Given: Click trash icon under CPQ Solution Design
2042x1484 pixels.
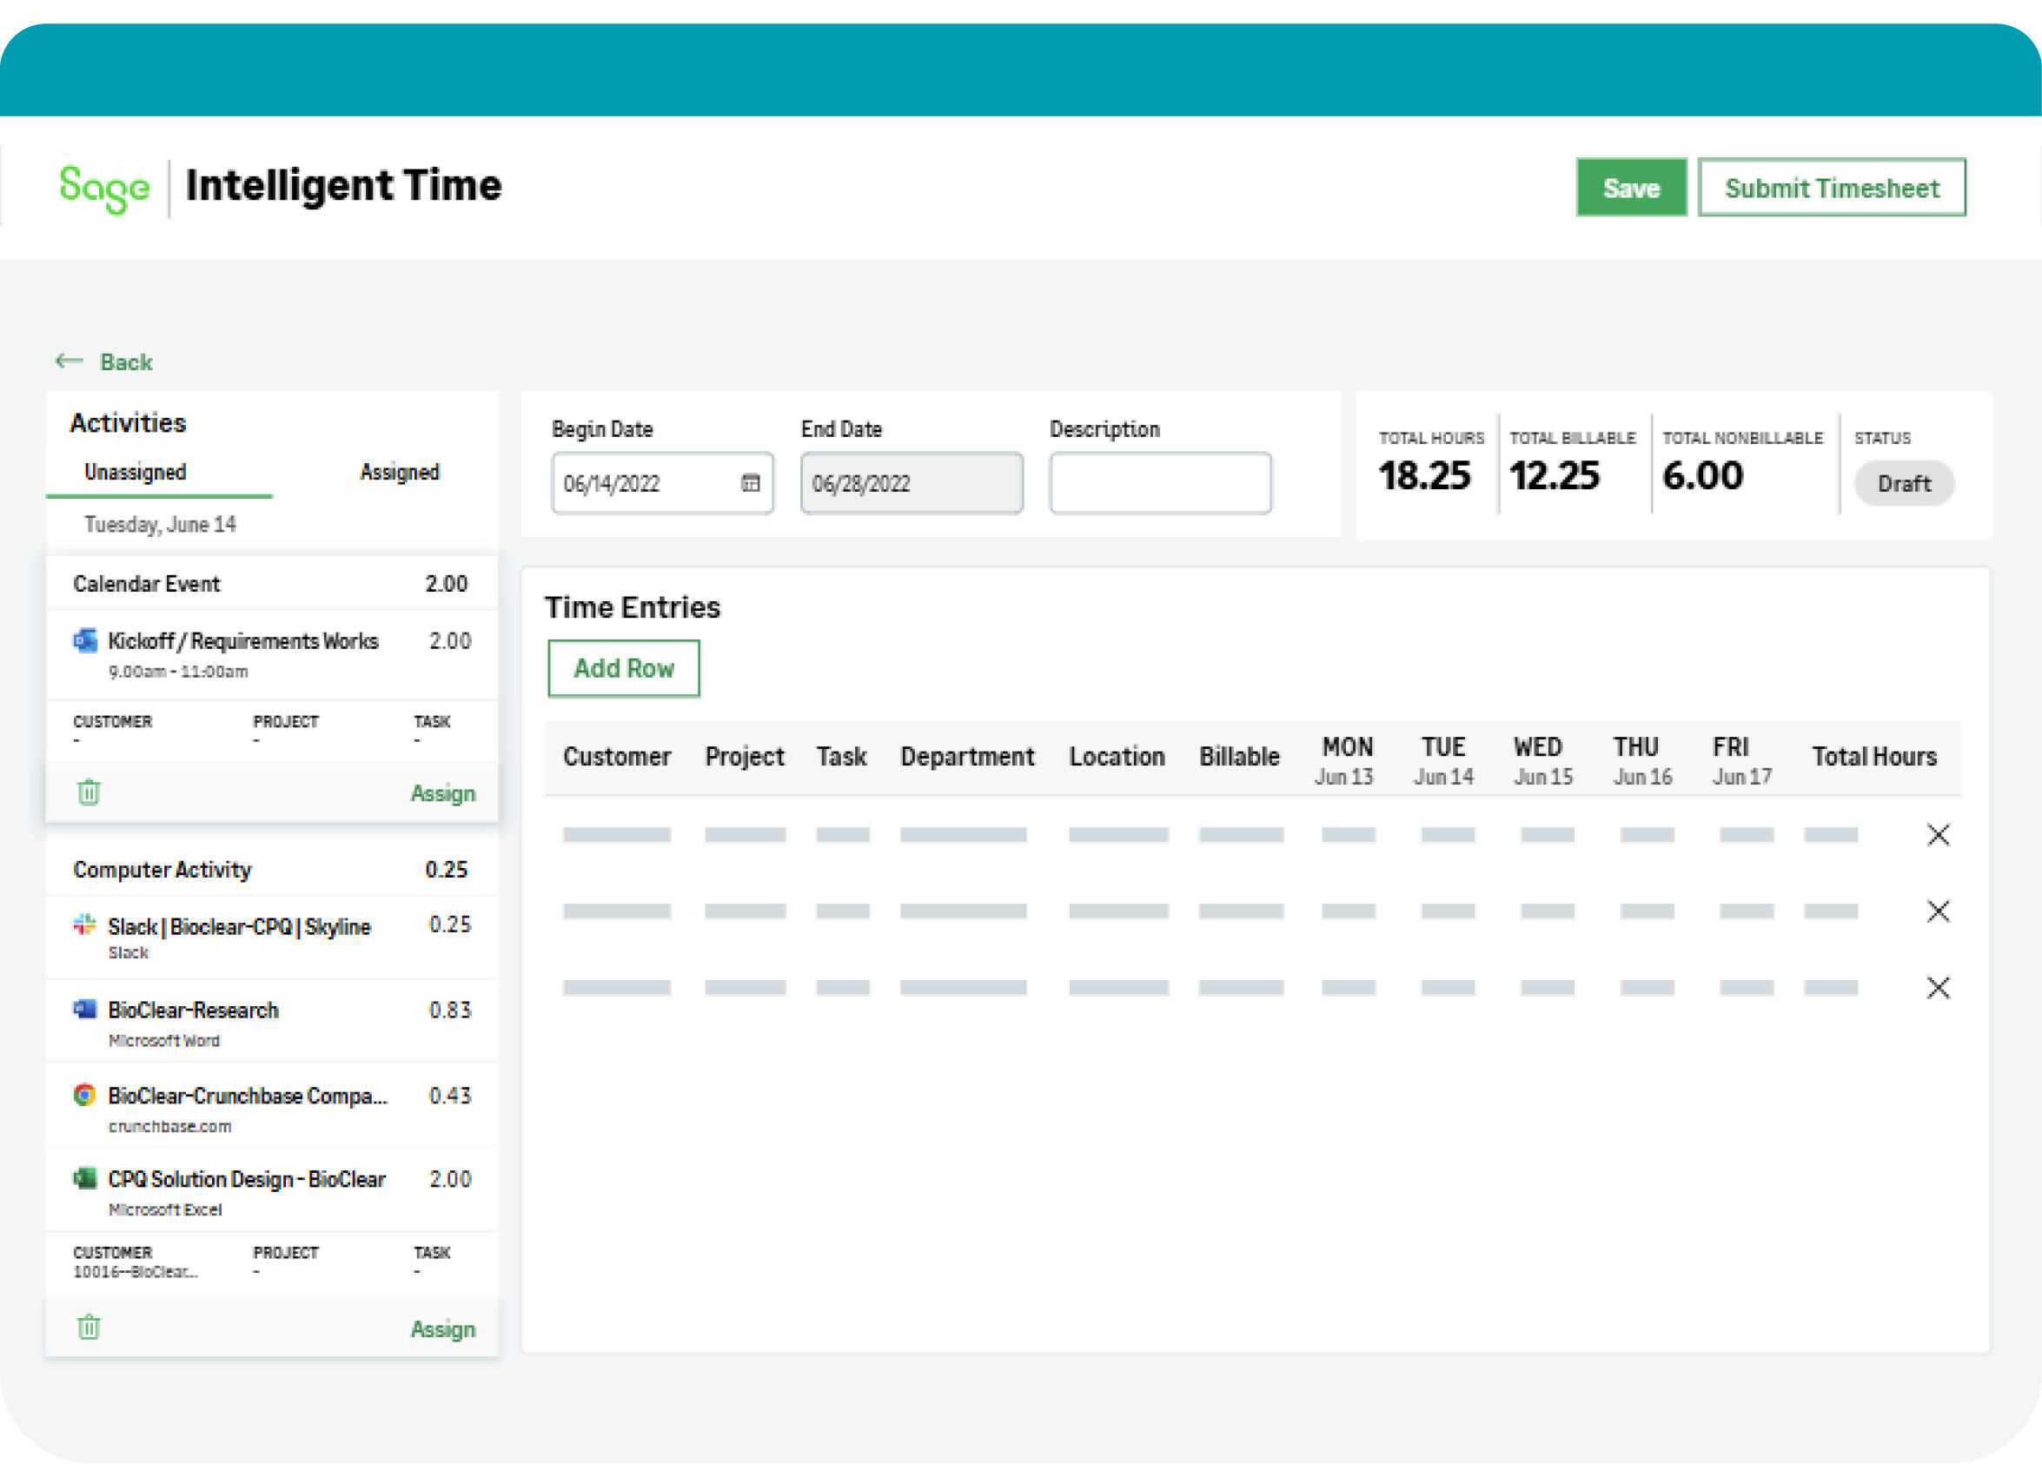Looking at the screenshot, I should [89, 1328].
